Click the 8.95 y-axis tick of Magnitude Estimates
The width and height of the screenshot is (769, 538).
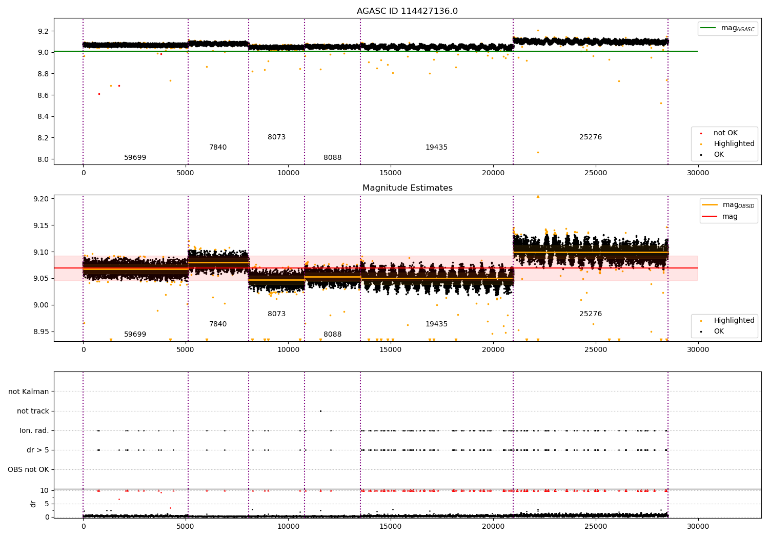coord(41,332)
